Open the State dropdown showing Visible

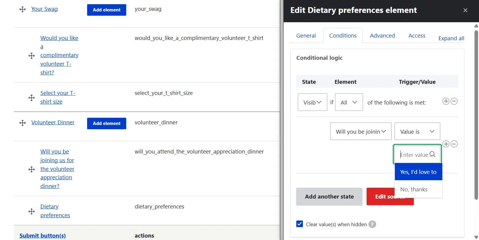point(313,102)
